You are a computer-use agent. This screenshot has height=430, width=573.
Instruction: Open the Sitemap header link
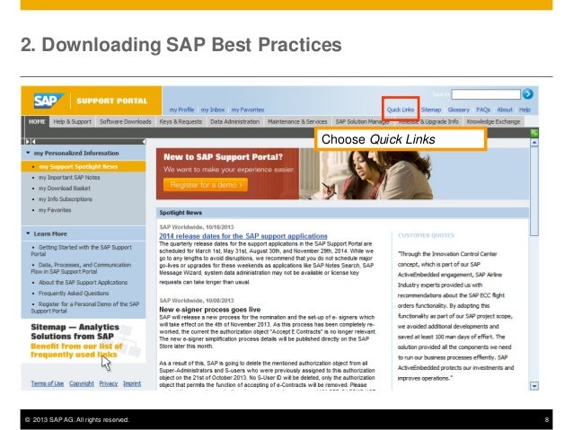[x=431, y=110]
